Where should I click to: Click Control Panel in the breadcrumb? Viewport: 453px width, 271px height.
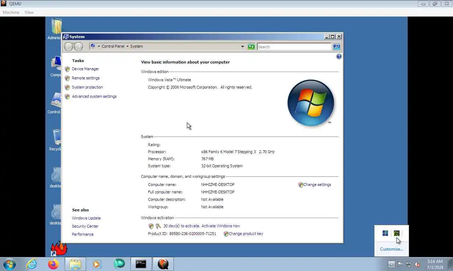(113, 46)
